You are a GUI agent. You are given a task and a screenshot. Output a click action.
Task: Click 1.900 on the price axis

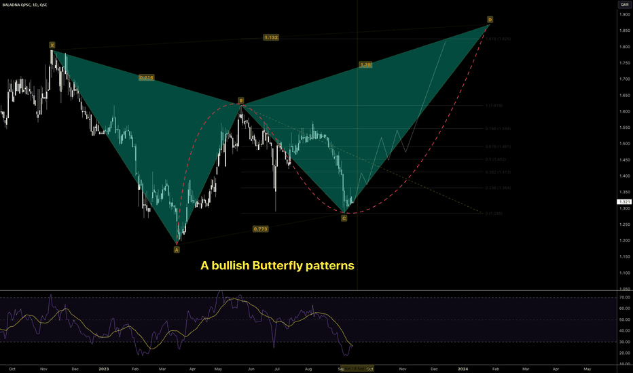[x=625, y=14]
